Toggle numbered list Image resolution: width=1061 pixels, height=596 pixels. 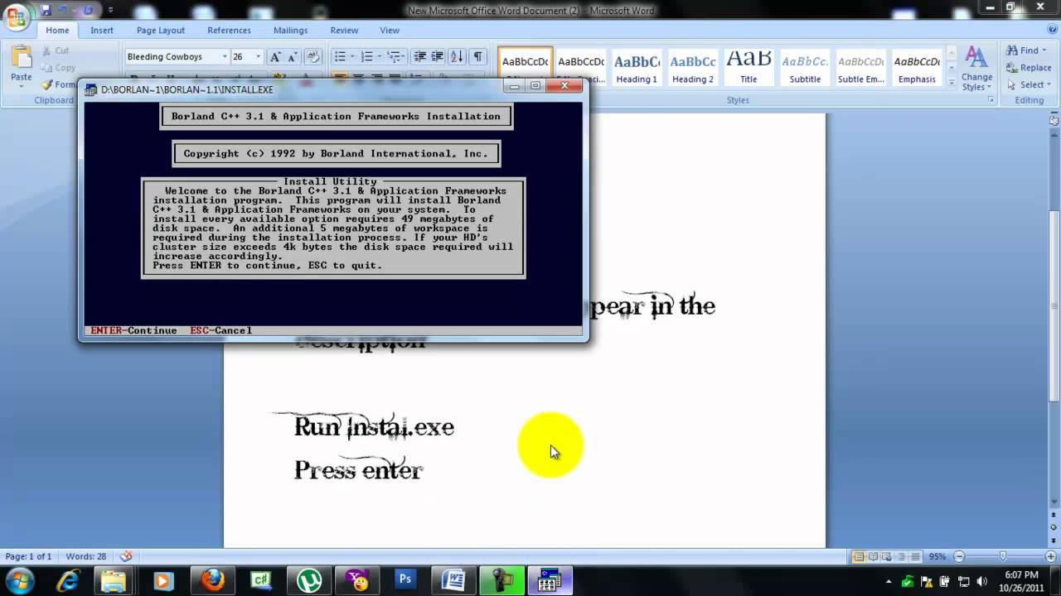tap(366, 56)
